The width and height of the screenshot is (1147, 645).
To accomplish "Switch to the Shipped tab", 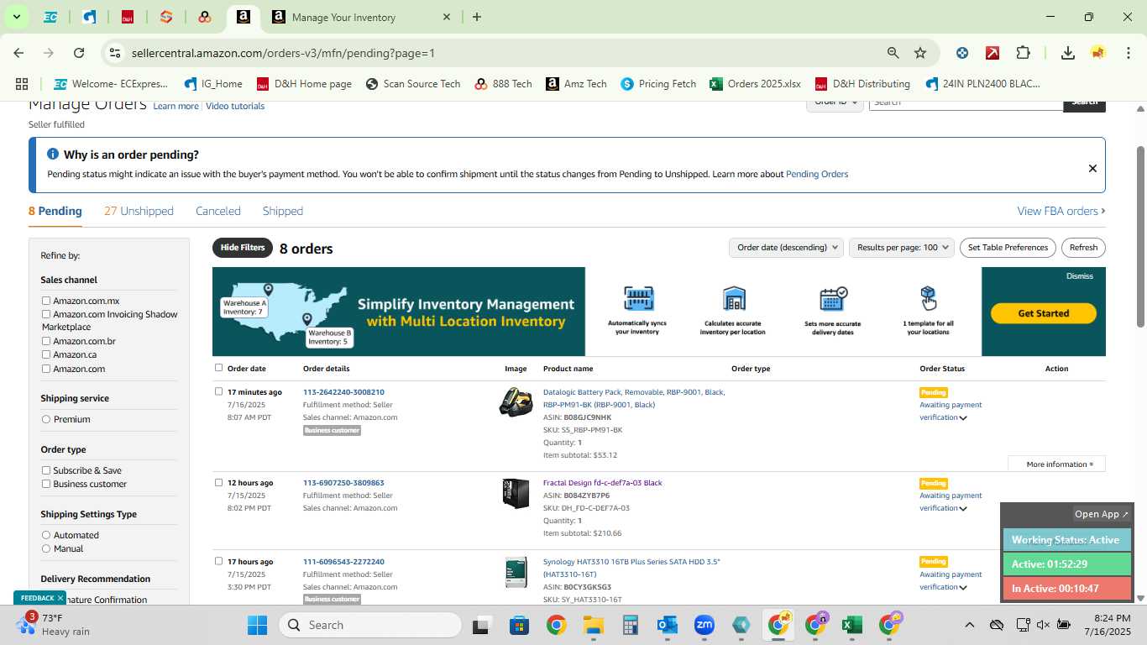I will click(x=283, y=211).
